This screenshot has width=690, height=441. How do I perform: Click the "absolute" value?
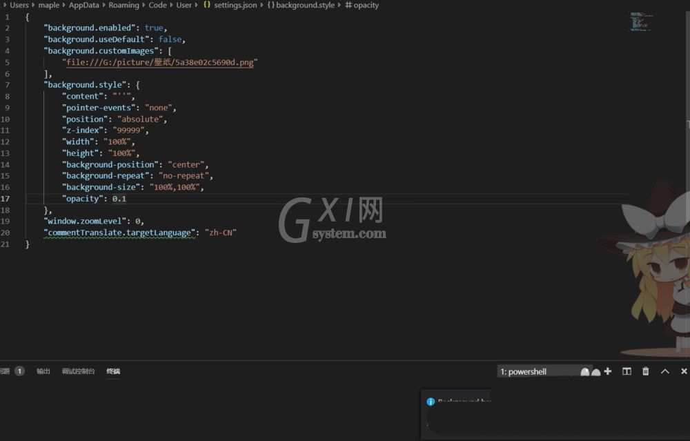click(x=140, y=119)
